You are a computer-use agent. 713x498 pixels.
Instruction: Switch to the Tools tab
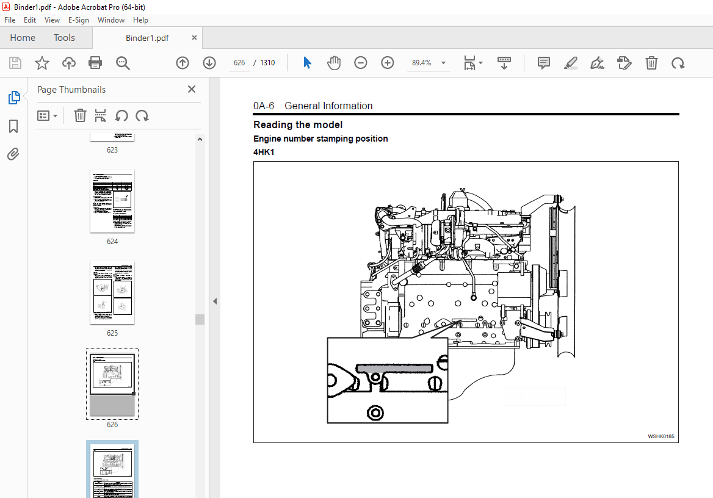coord(64,38)
